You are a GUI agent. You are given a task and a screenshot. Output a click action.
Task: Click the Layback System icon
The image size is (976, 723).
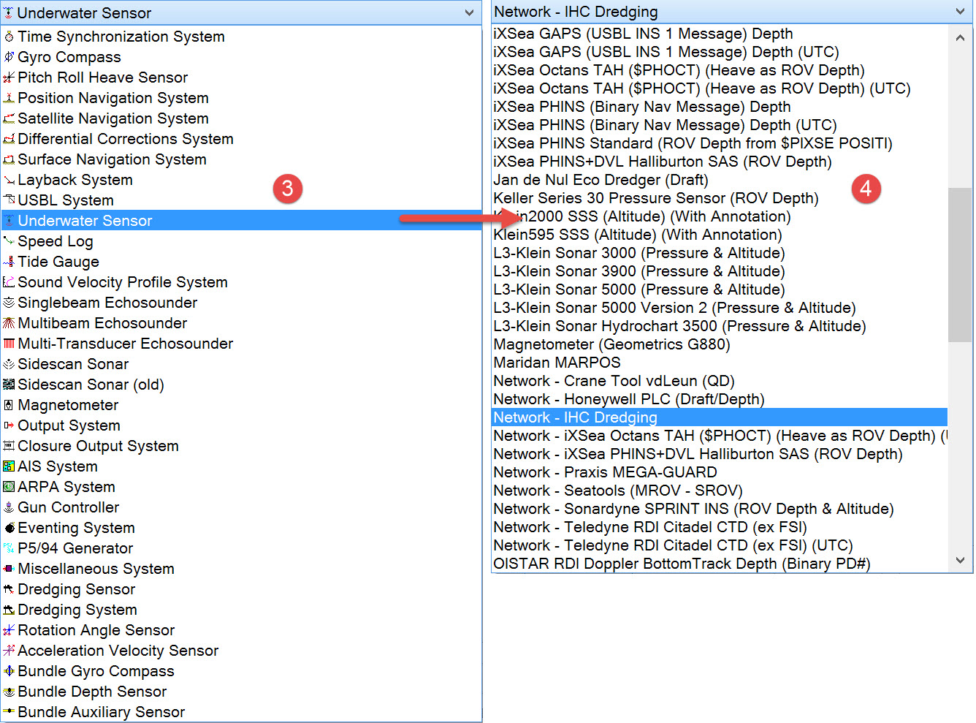(x=9, y=180)
